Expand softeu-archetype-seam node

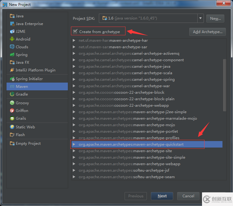(x=74, y=177)
